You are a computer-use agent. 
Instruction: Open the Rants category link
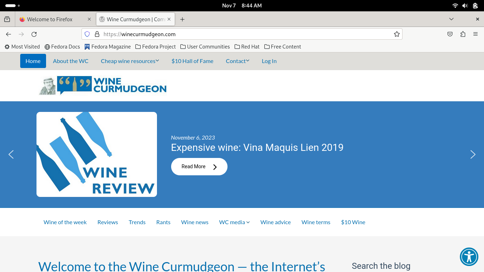163,222
